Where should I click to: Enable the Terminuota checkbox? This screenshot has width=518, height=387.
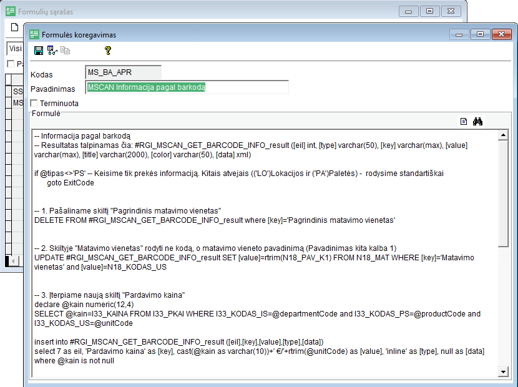pyautogui.click(x=34, y=103)
